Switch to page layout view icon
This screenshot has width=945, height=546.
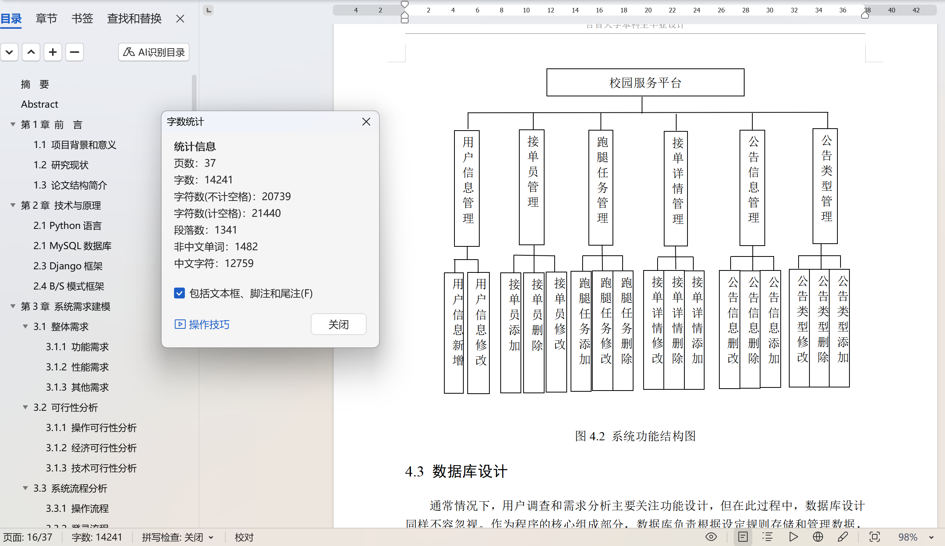pos(743,537)
